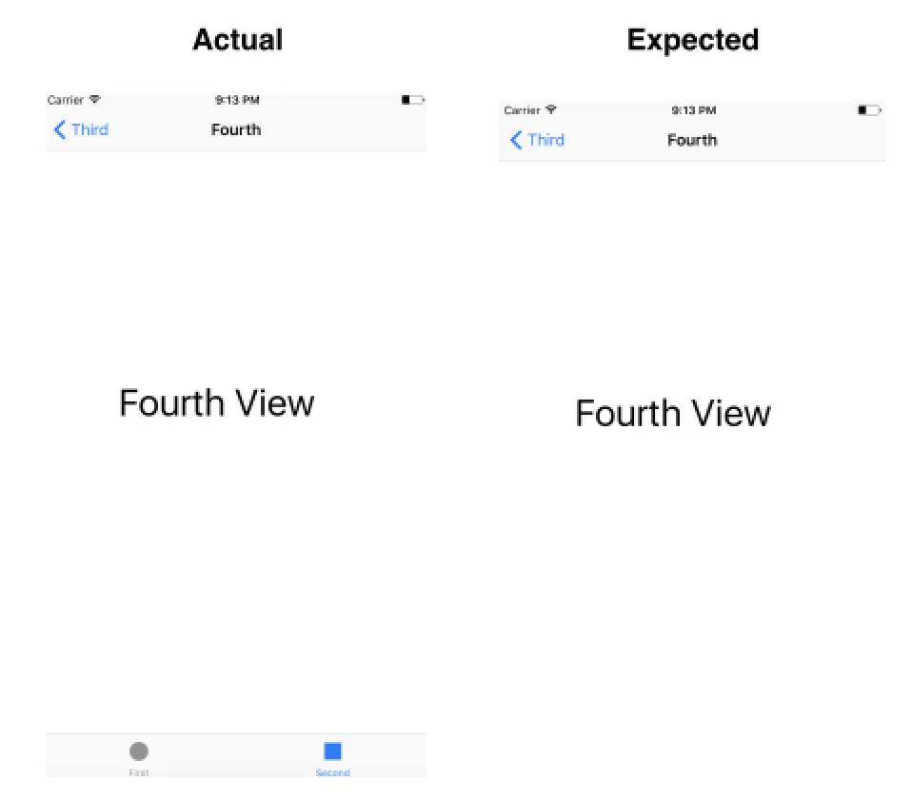
Task: Click the 9:13 PM clock in Actual screenshot
Action: click(x=237, y=100)
